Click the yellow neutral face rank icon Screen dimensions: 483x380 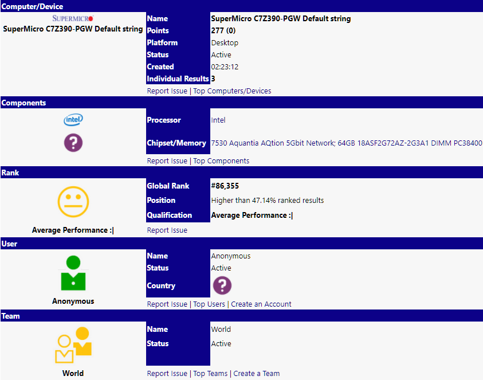click(73, 202)
